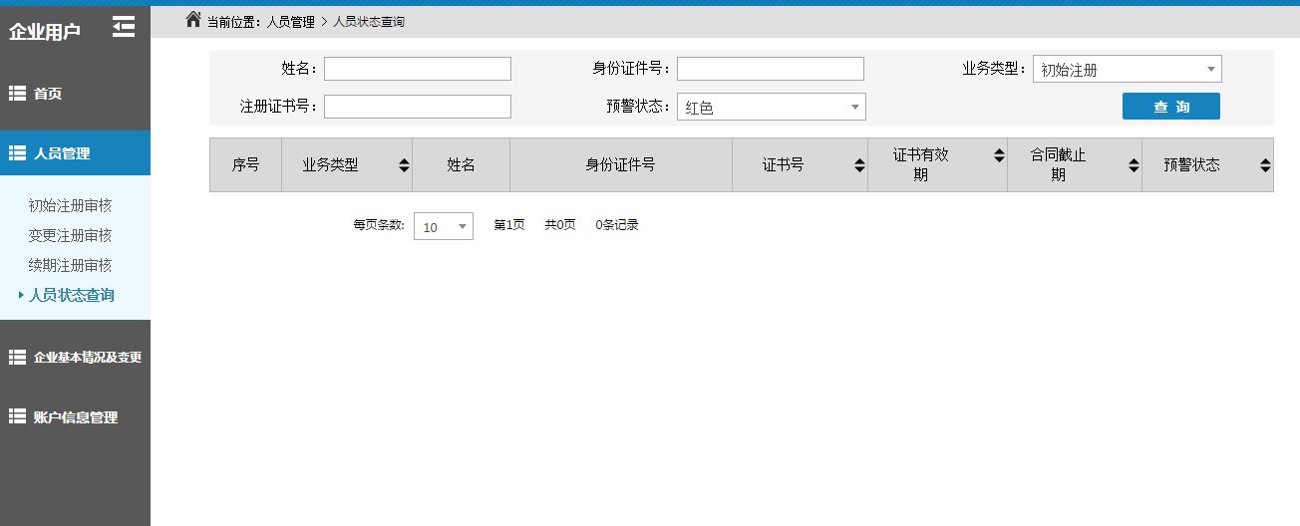Click the home icon in the breadcrumb
Image resolution: width=1300 pixels, height=526 pixels.
click(193, 20)
